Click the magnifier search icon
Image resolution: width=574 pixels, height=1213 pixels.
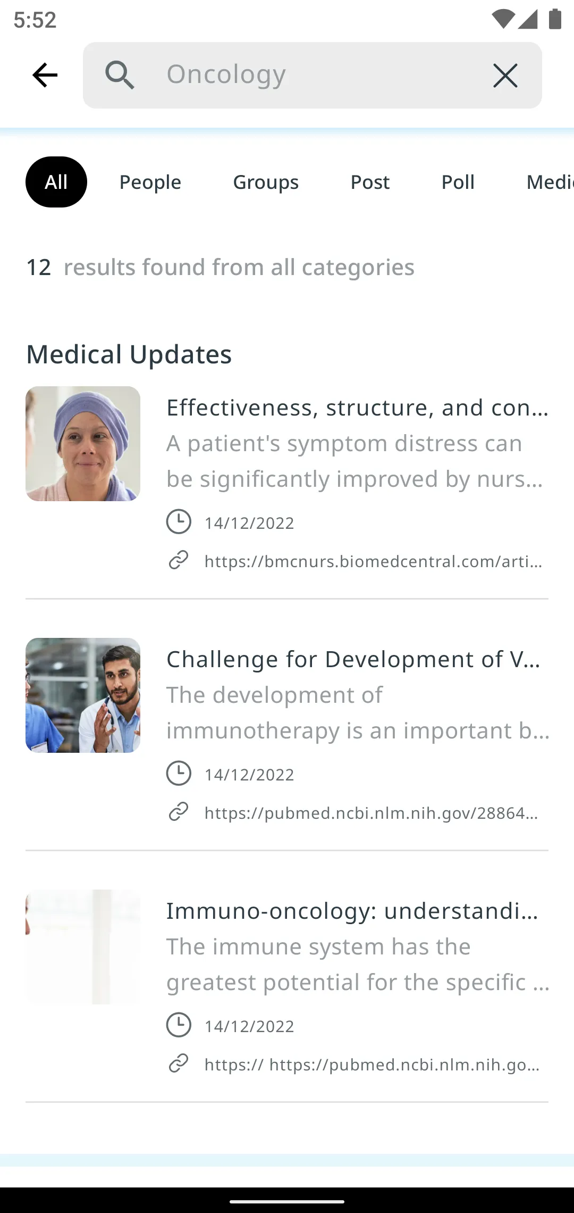click(x=120, y=75)
